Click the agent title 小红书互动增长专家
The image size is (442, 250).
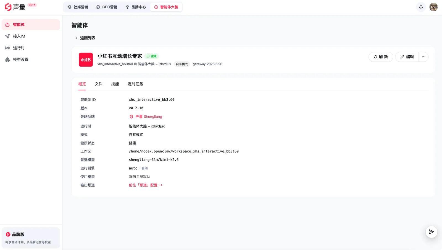click(x=120, y=56)
